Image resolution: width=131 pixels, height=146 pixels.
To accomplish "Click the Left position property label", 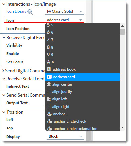I will click(10, 120).
